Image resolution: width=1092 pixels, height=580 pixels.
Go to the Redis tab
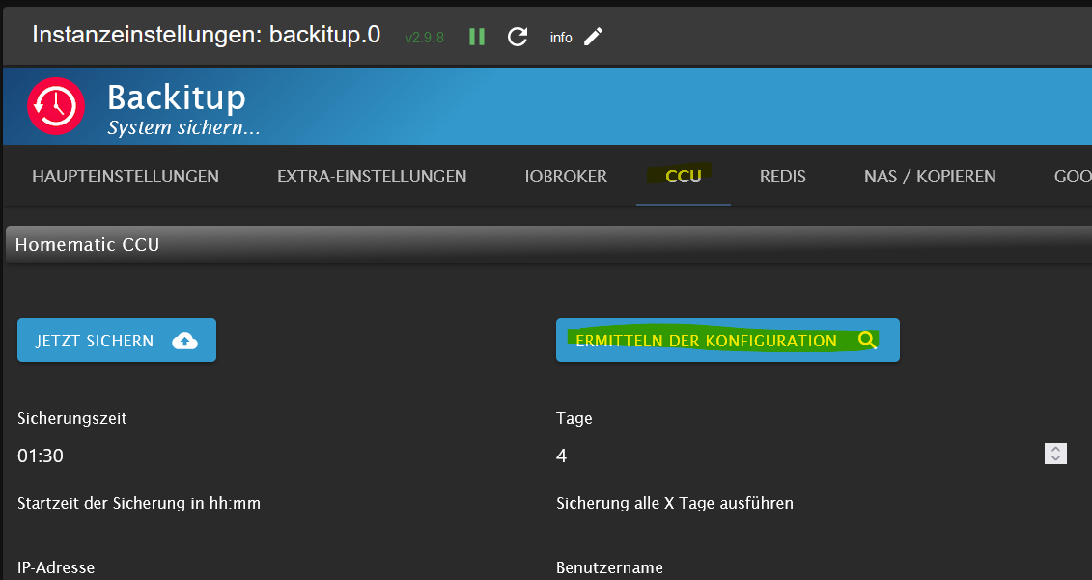783,177
